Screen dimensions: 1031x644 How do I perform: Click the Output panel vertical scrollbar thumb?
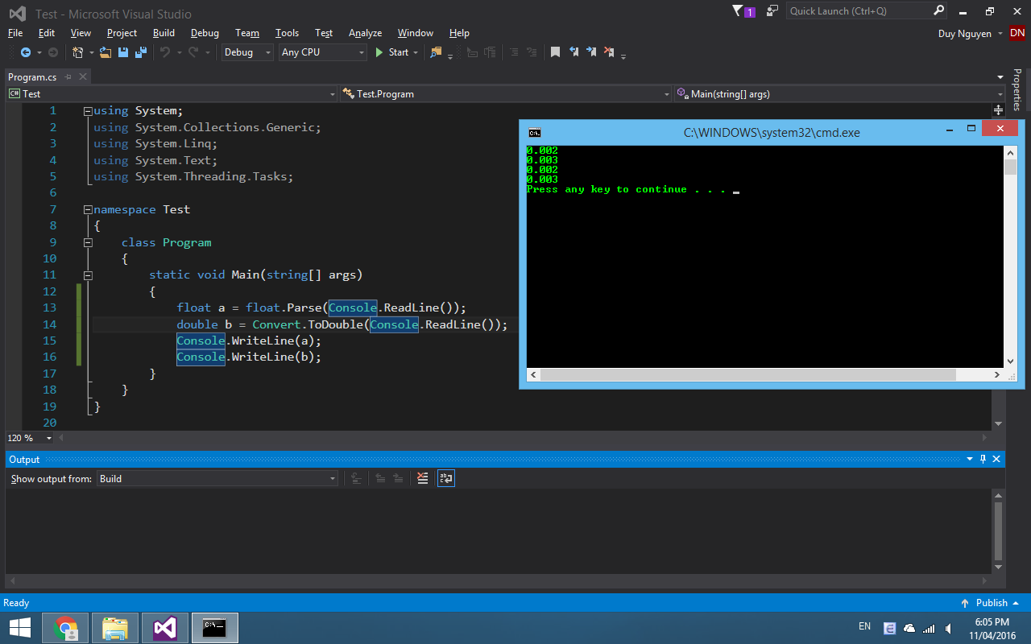click(999, 531)
